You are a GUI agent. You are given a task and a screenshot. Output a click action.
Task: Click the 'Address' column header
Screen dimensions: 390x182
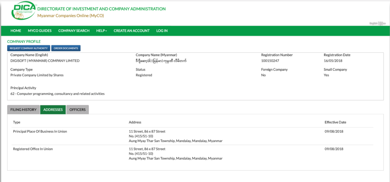click(x=135, y=122)
